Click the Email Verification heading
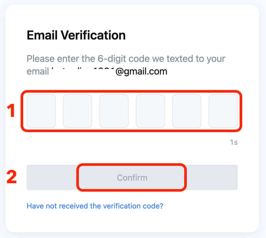This screenshot has width=266, height=238. [x=76, y=35]
